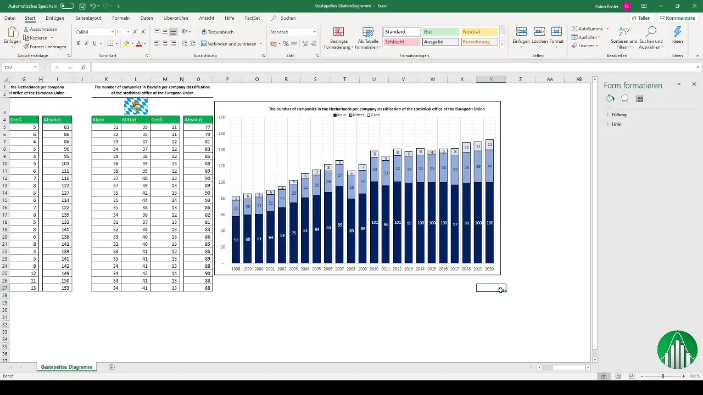
Task: Open the Ansicht ribbon tab
Action: click(x=207, y=18)
